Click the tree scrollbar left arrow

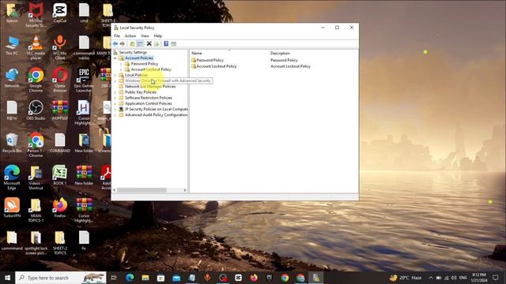coord(114,190)
